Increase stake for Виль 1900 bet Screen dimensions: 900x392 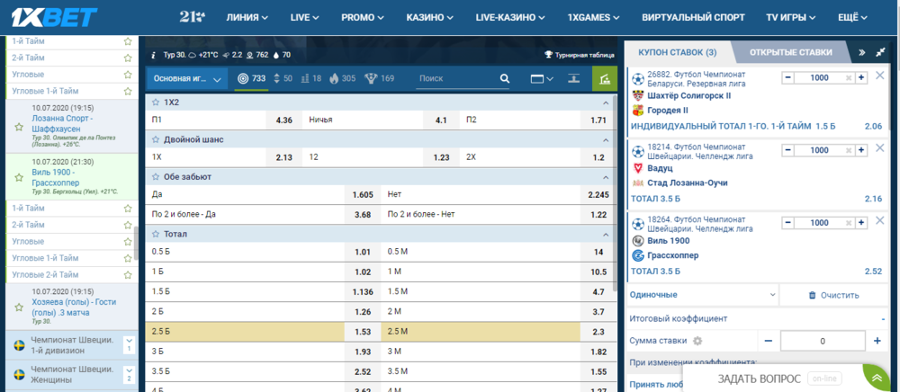point(861,223)
